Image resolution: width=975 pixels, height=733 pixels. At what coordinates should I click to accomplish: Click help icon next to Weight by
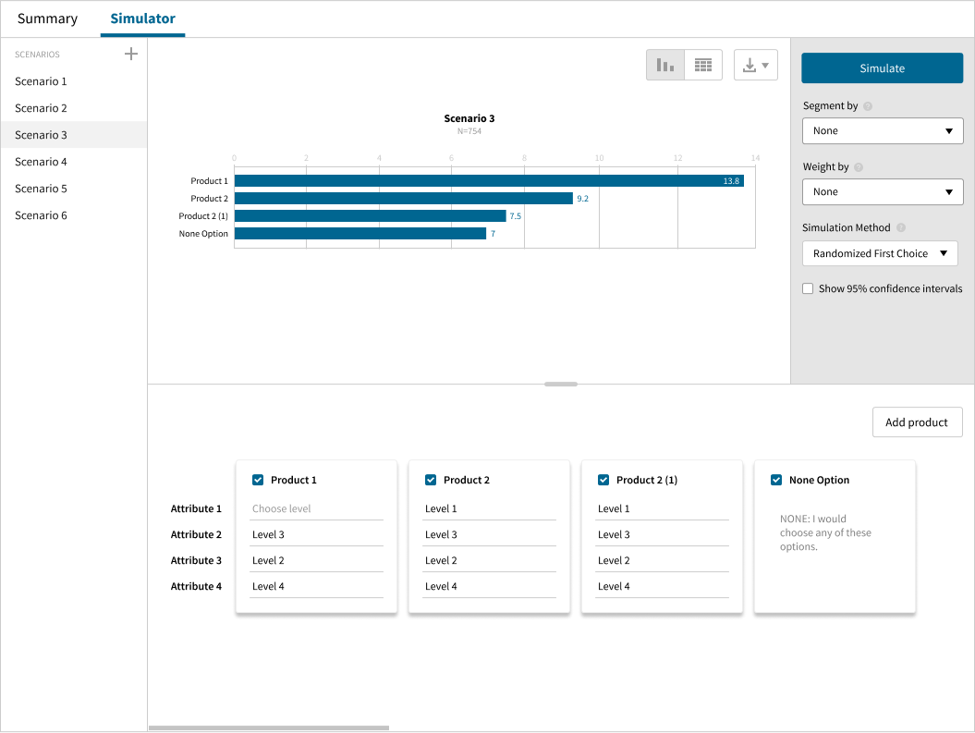[859, 167]
